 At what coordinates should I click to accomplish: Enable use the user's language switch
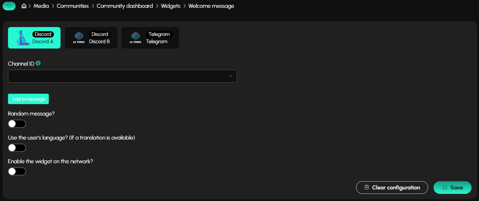[x=17, y=148]
